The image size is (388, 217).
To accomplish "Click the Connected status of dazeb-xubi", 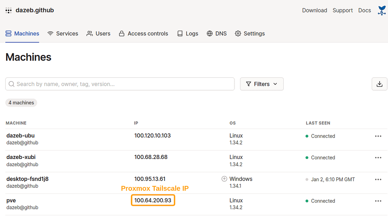I will pos(320,157).
